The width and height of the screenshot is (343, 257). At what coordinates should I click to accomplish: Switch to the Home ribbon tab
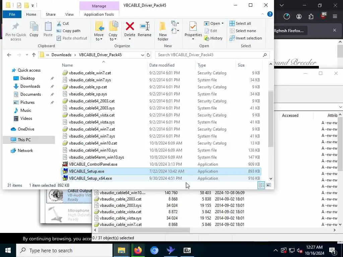[x=31, y=14]
